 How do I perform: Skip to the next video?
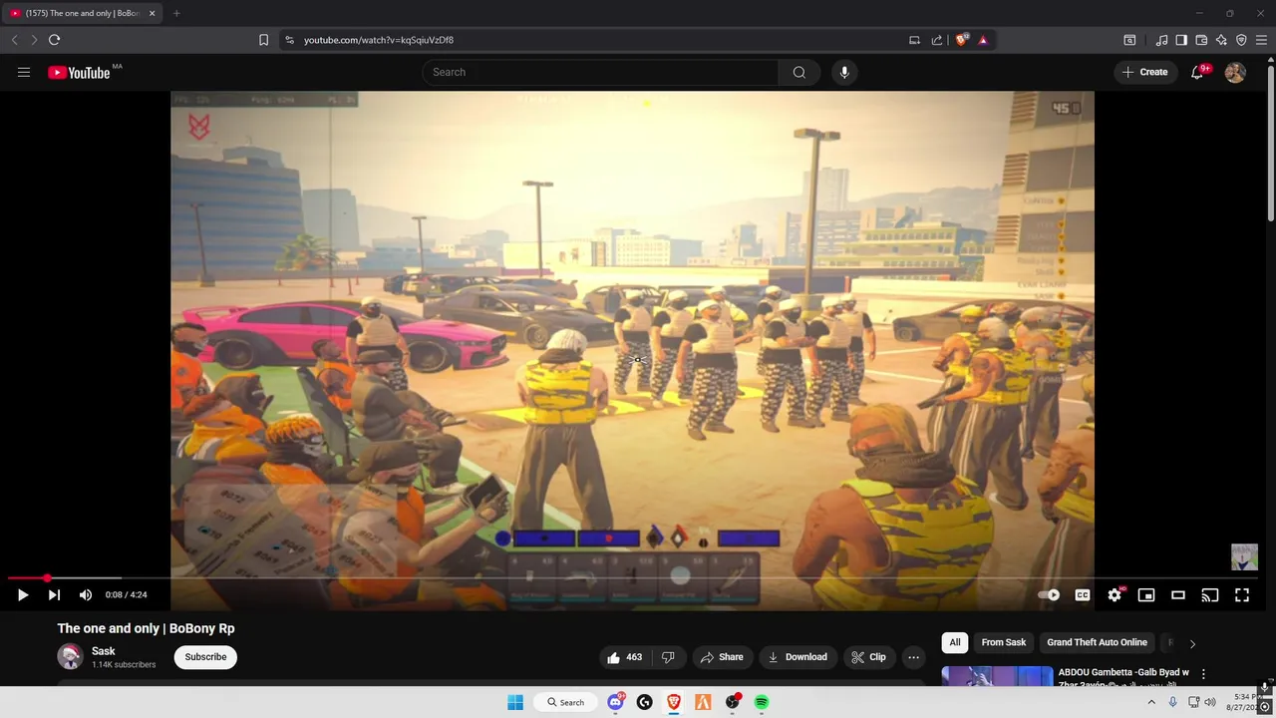[54, 595]
